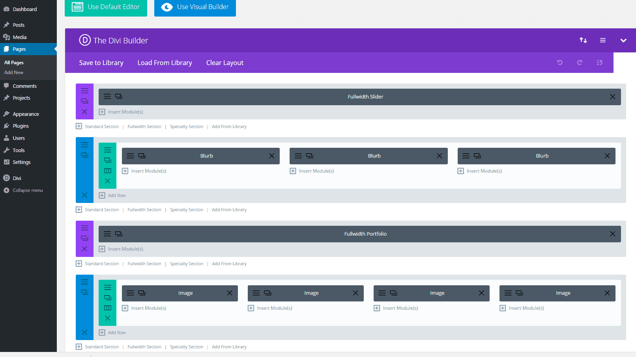The height and width of the screenshot is (357, 636).
Task: Change column structure of Blurb row
Action: [x=107, y=171]
